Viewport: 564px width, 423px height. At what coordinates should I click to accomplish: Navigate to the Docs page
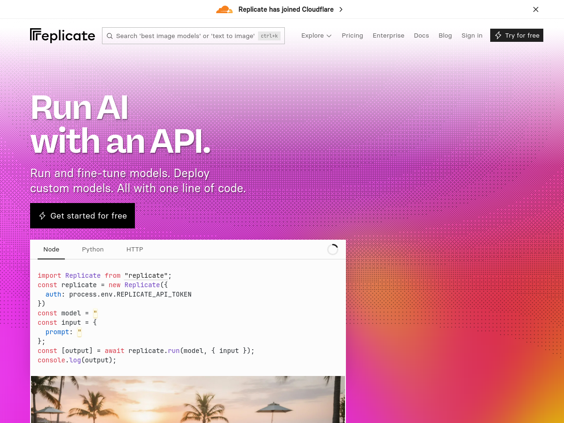tap(421, 35)
